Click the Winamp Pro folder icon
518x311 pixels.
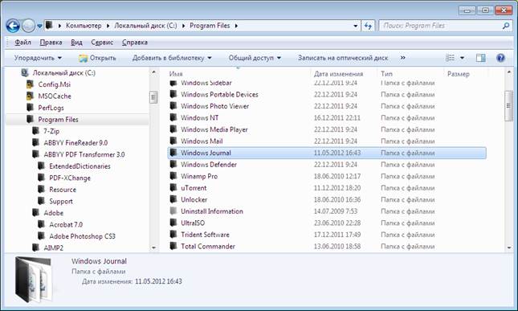(x=173, y=176)
